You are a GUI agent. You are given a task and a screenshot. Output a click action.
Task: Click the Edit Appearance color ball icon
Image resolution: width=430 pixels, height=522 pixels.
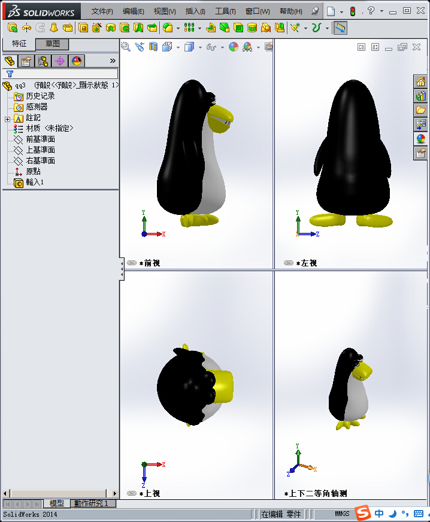click(x=234, y=47)
